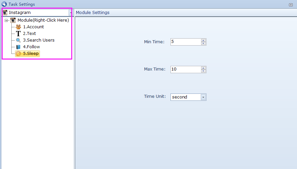Open the Time Unit dropdown

[x=203, y=97]
